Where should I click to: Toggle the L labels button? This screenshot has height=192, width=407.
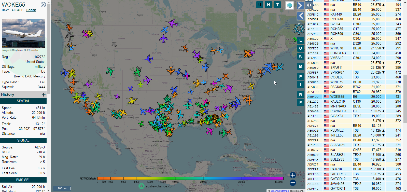click(301, 40)
